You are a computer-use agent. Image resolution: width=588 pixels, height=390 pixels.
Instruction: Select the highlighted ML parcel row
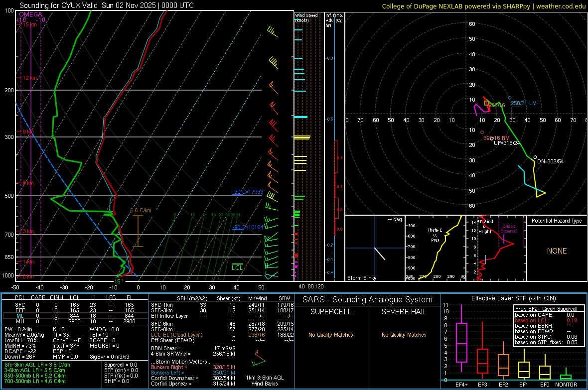(x=75, y=316)
